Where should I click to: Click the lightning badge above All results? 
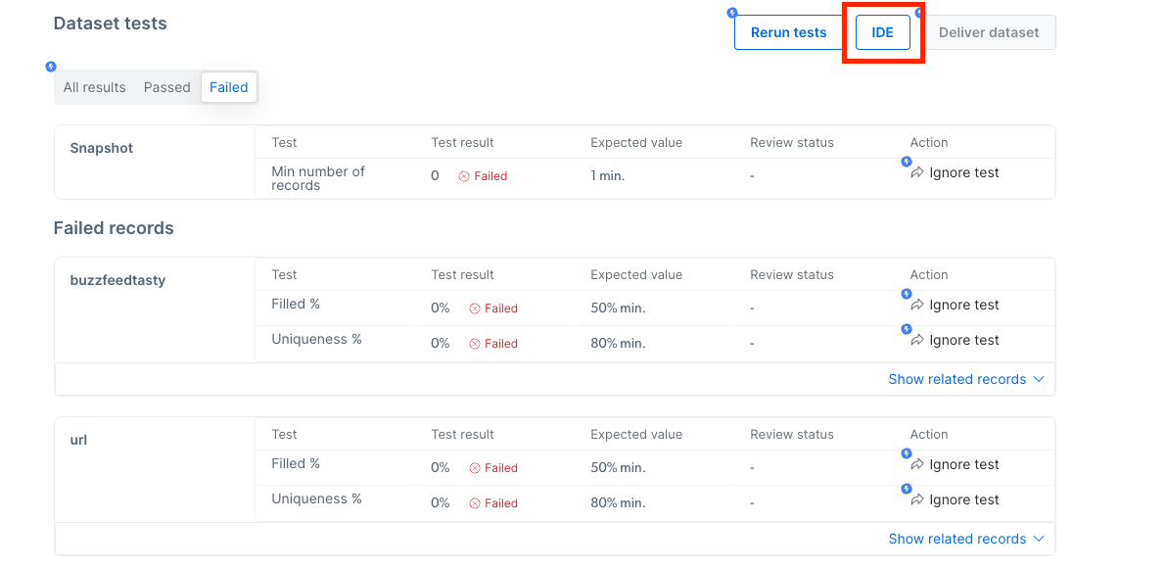51,67
